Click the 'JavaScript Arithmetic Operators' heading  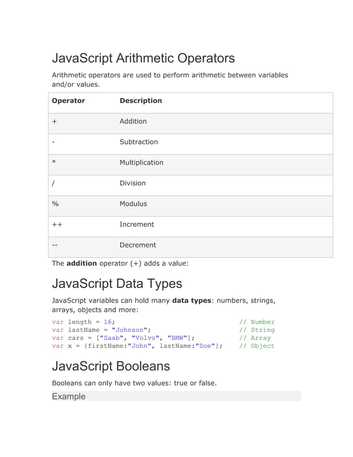[143, 58]
